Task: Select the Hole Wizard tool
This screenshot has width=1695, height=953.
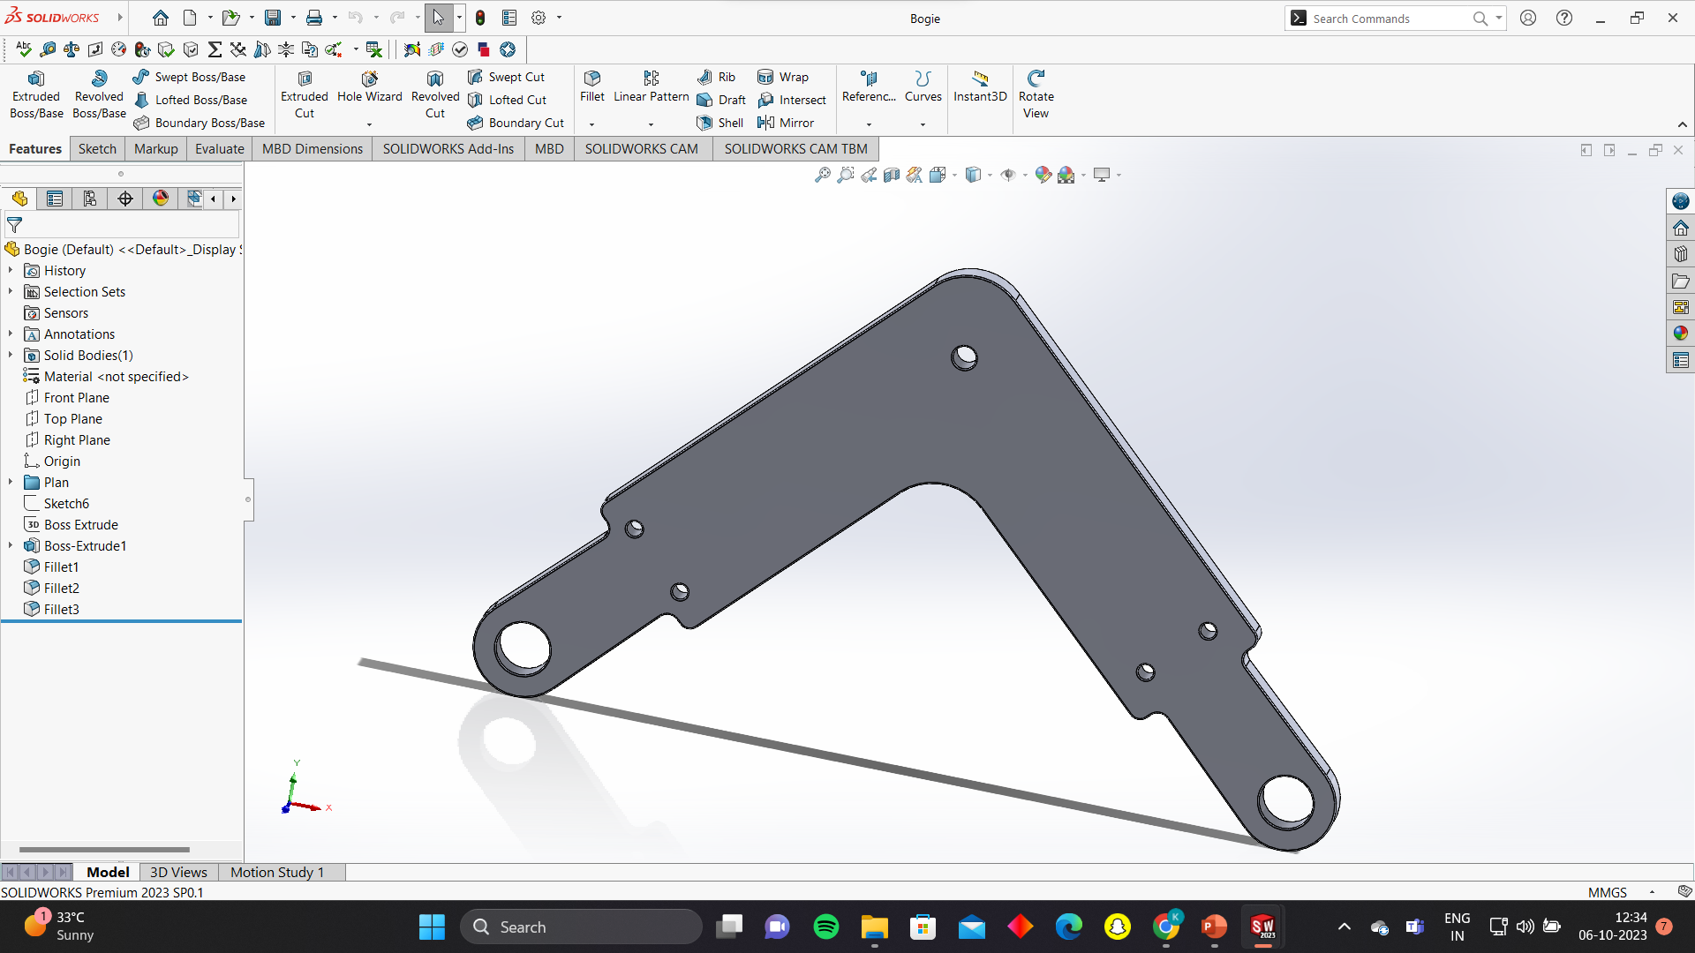Action: [x=369, y=86]
